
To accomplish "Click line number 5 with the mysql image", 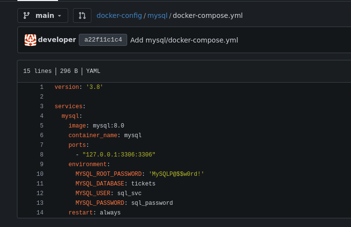I will pos(42,126).
